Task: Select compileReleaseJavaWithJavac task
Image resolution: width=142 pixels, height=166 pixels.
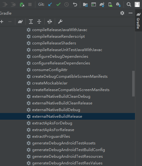Action: [x=60, y=30]
